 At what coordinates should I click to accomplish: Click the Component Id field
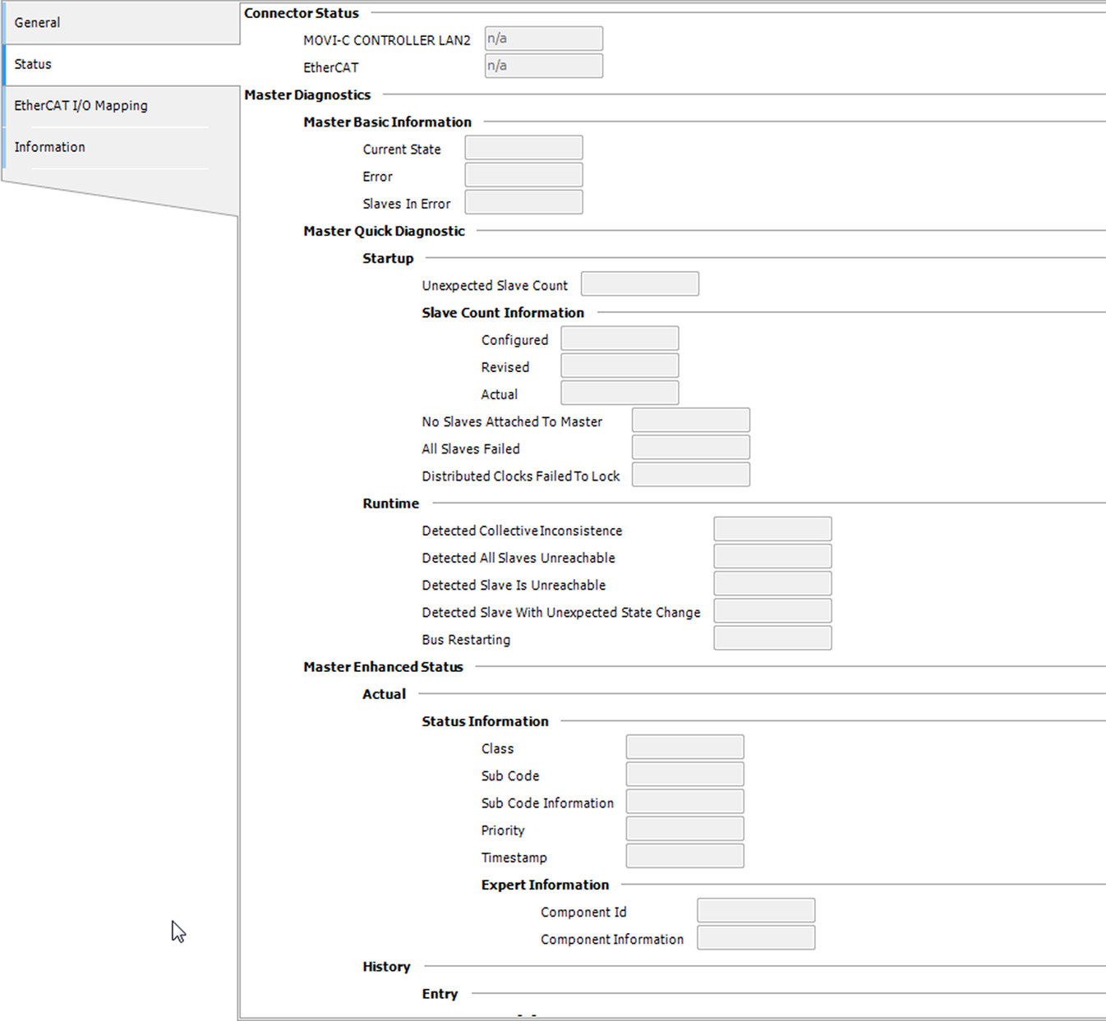point(756,911)
